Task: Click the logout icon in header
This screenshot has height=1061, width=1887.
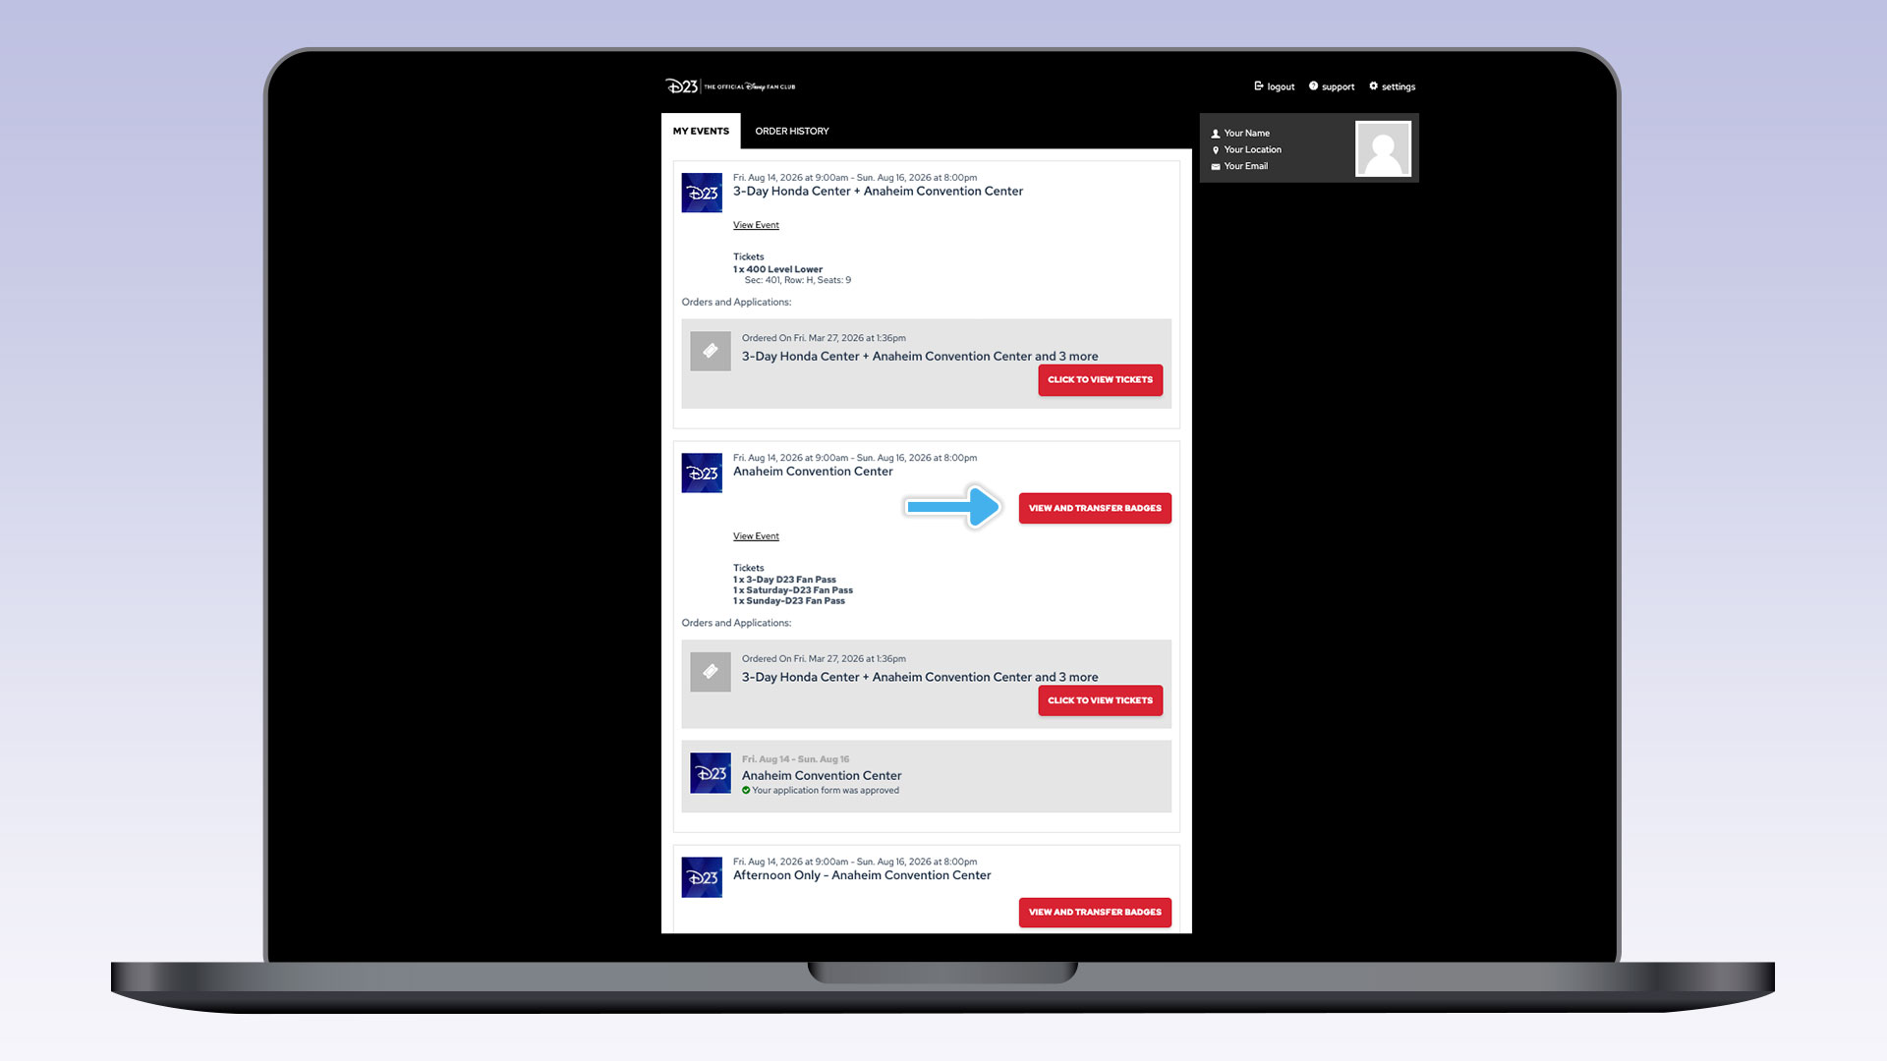Action: [1258, 86]
